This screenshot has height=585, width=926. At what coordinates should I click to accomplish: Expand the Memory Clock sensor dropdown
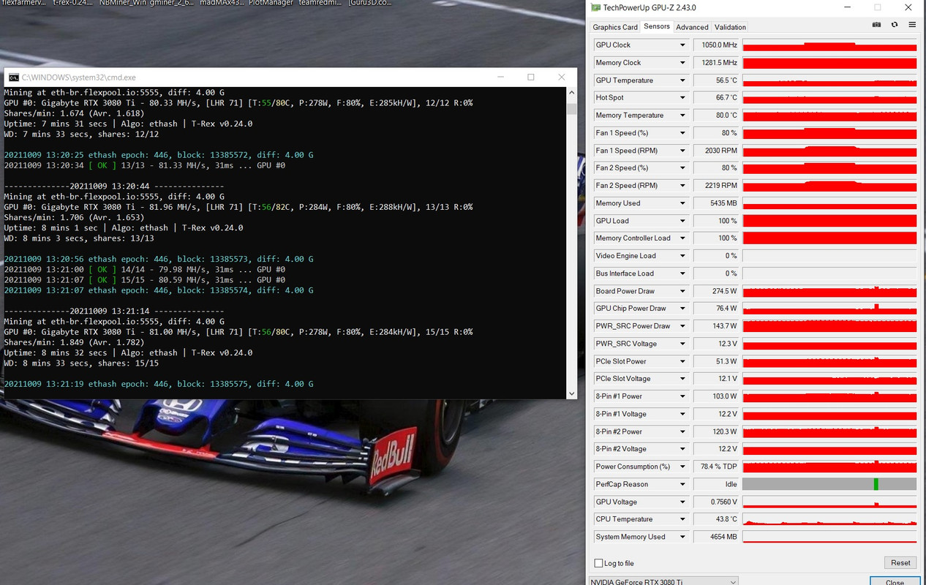(x=682, y=63)
